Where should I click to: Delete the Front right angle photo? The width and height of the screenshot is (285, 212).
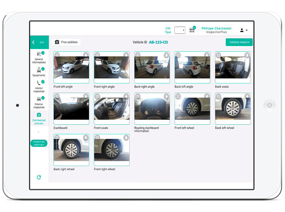pyautogui.click(x=126, y=55)
